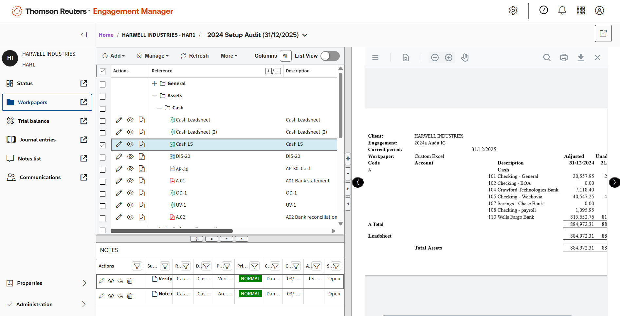This screenshot has width=620, height=316.
Task: Open column settings gear icon
Action: pos(285,56)
